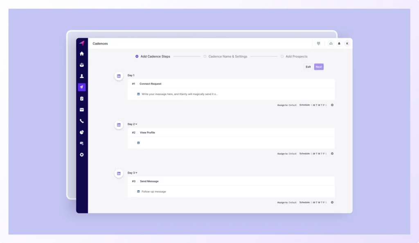Click the mail envelope icon in sidebar
The height and width of the screenshot is (243, 419).
(x=82, y=110)
